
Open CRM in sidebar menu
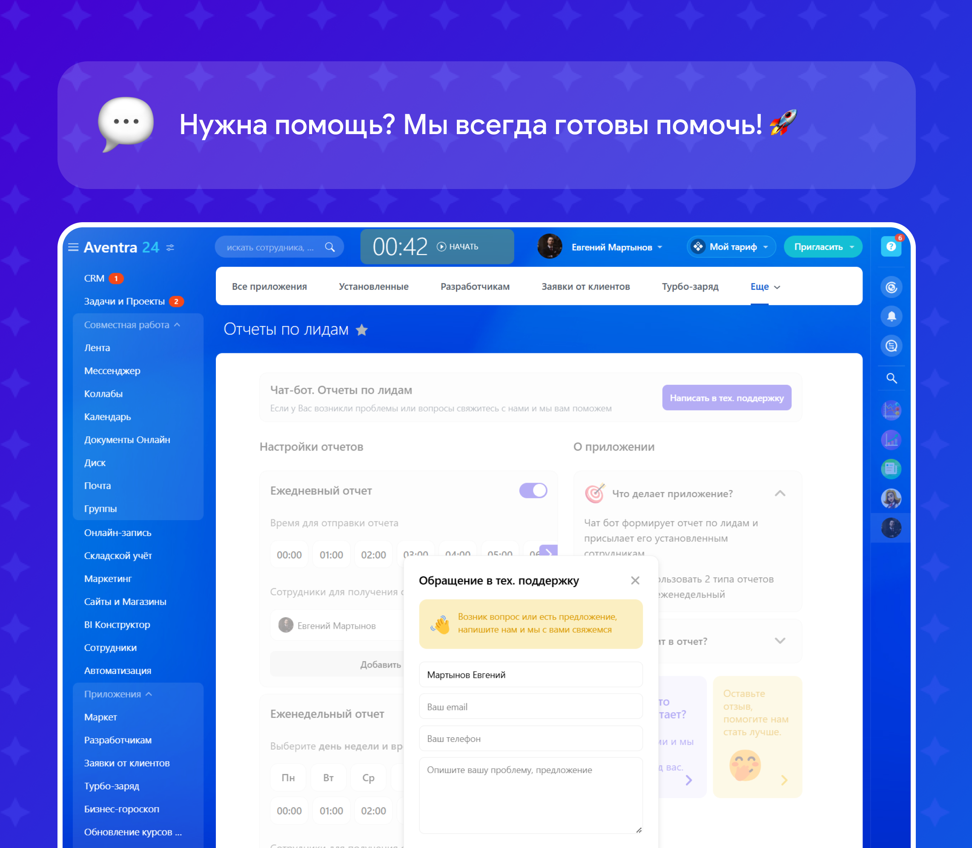click(94, 278)
